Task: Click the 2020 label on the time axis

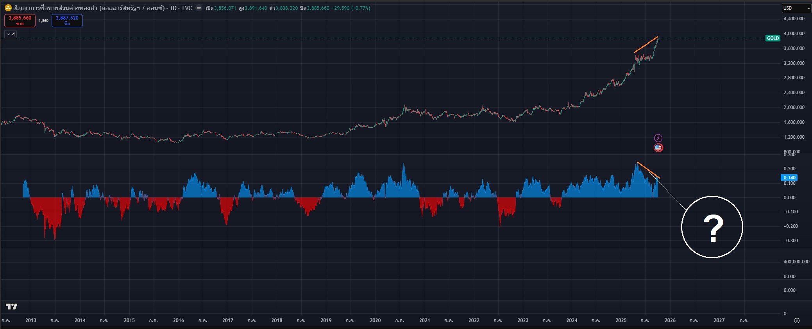Action: tap(375, 320)
